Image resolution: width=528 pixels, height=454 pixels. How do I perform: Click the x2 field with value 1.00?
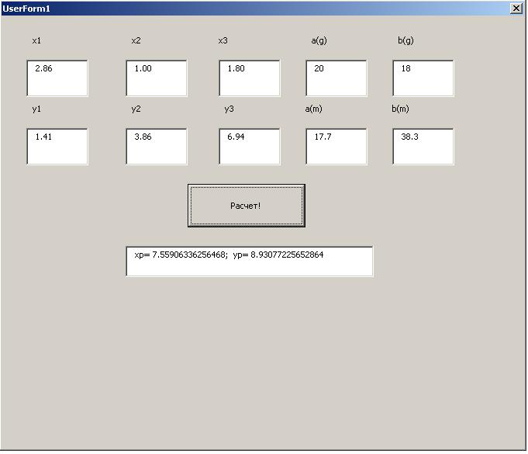157,78
